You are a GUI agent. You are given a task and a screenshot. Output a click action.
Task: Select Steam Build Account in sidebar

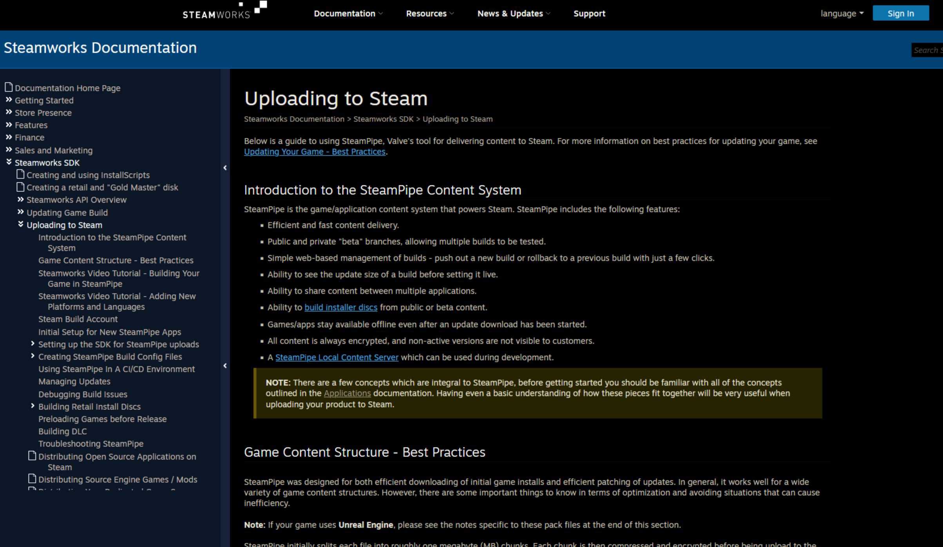(78, 319)
